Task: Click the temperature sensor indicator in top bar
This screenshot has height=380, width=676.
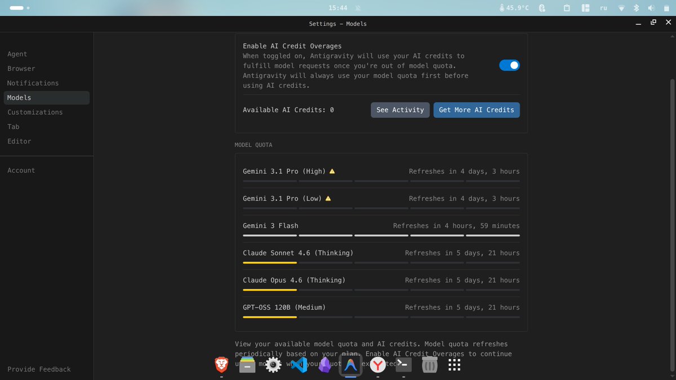Action: (x=514, y=8)
